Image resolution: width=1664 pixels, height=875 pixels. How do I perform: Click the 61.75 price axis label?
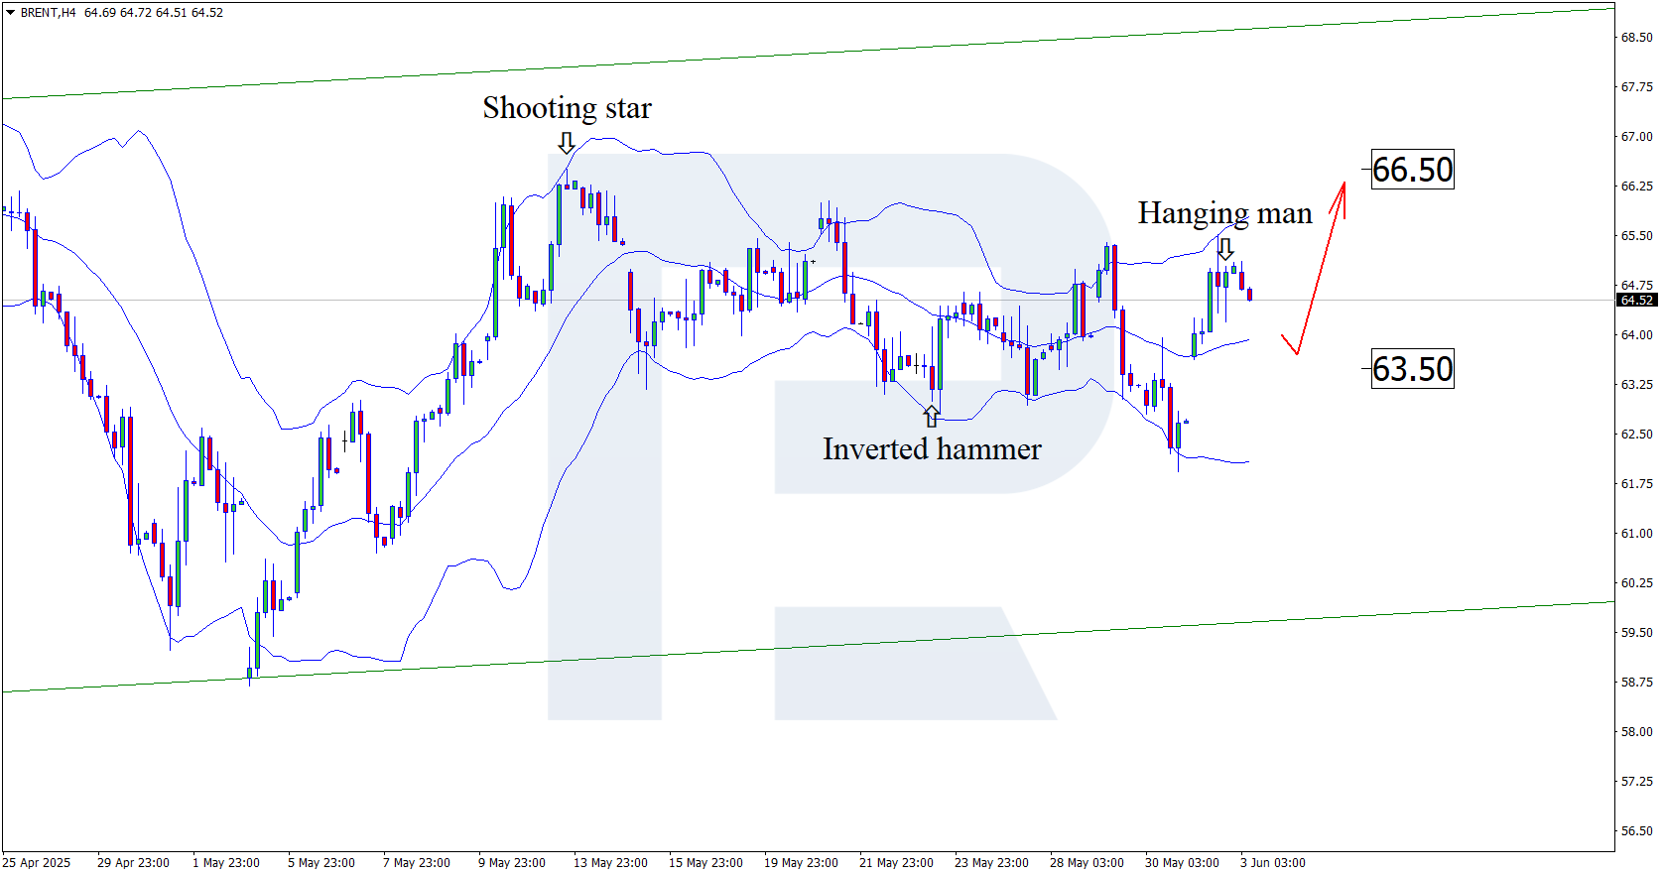[1636, 484]
